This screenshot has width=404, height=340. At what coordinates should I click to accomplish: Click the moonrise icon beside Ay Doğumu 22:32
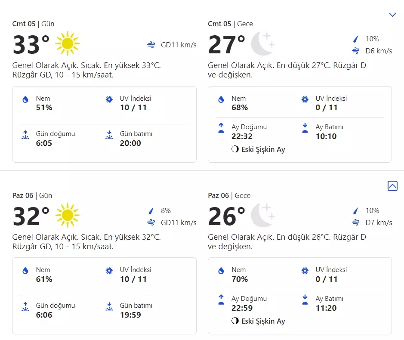click(x=221, y=128)
